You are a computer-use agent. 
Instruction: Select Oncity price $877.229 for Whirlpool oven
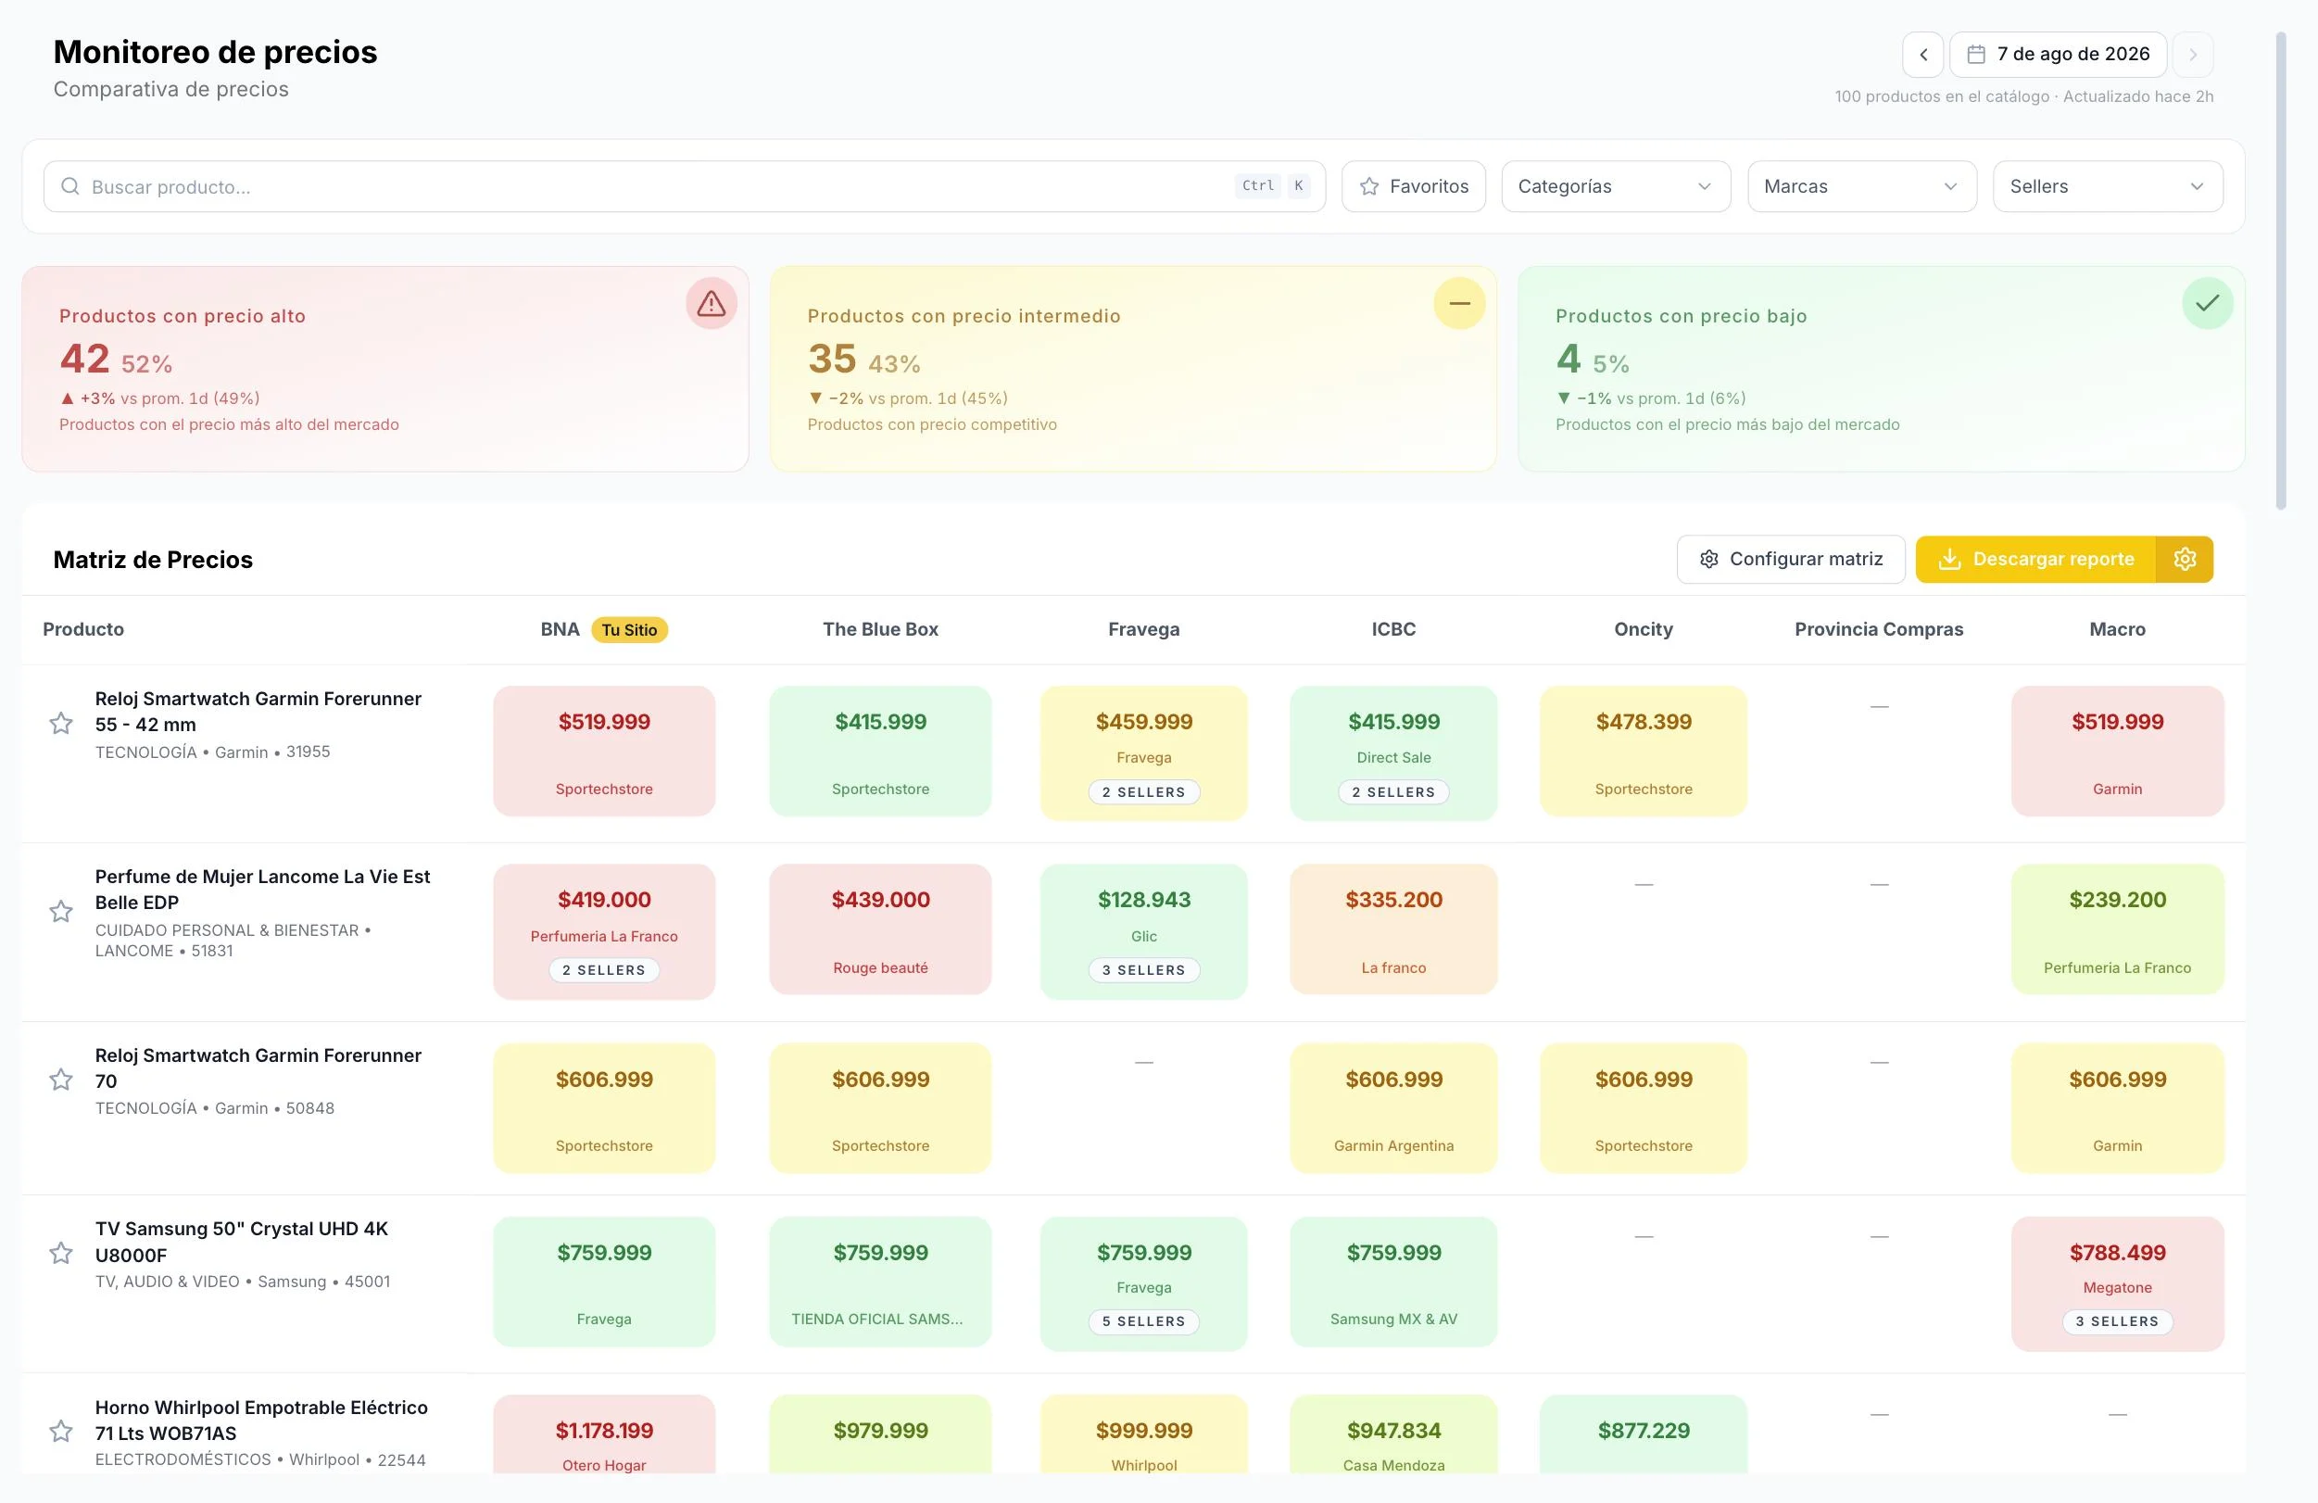tap(1643, 1434)
